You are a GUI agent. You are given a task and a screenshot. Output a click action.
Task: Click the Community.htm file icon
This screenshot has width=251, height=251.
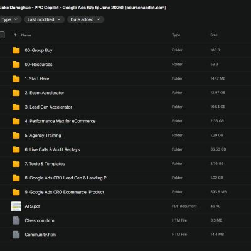[16, 235]
